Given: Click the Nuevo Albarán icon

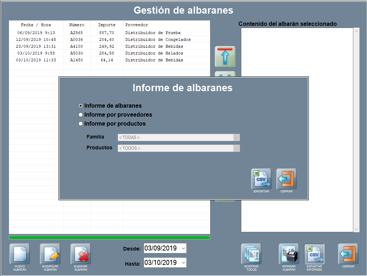Looking at the screenshot, I should [20, 254].
